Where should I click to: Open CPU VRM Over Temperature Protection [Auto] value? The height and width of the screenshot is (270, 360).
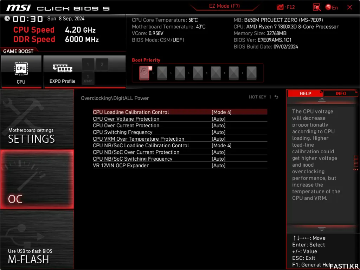(x=218, y=139)
